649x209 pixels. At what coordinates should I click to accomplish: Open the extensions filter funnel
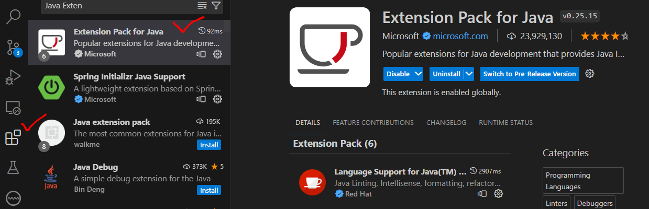point(216,6)
